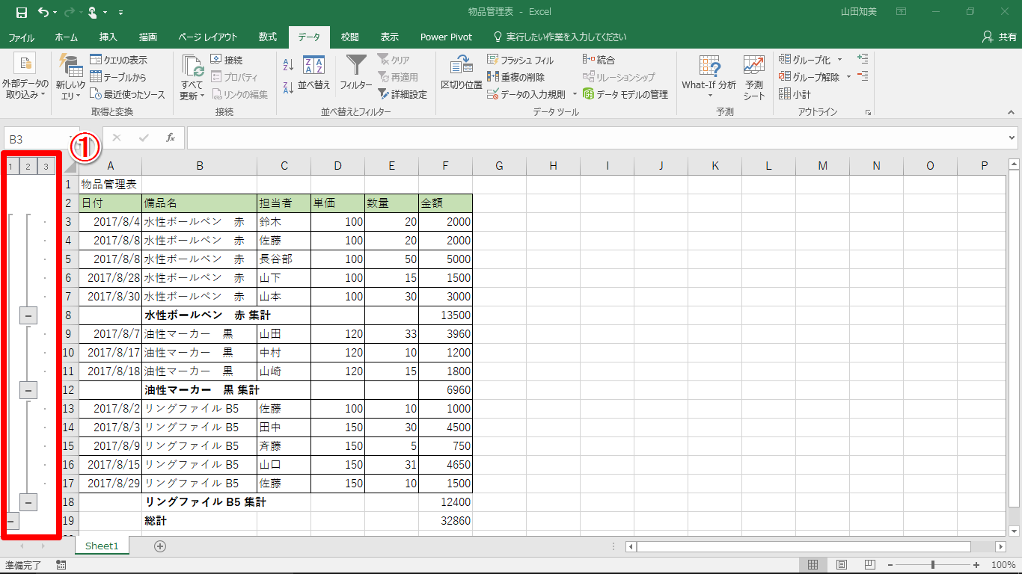This screenshot has width=1022, height=574.
Task: Click the horizontal scrollbar thumb
Action: (x=804, y=546)
